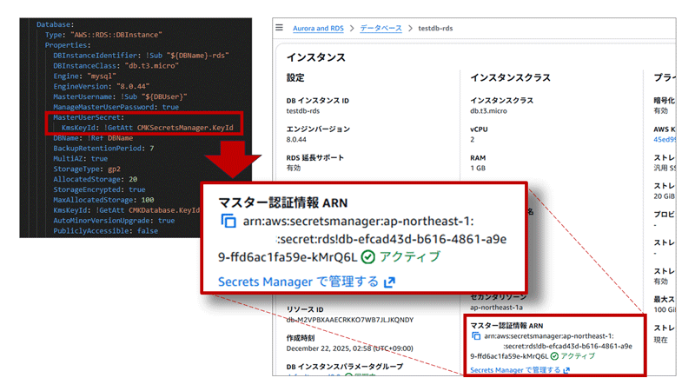The height and width of the screenshot is (391, 695).
Task: Select the db.t3.micro value in the console
Action: (x=488, y=111)
